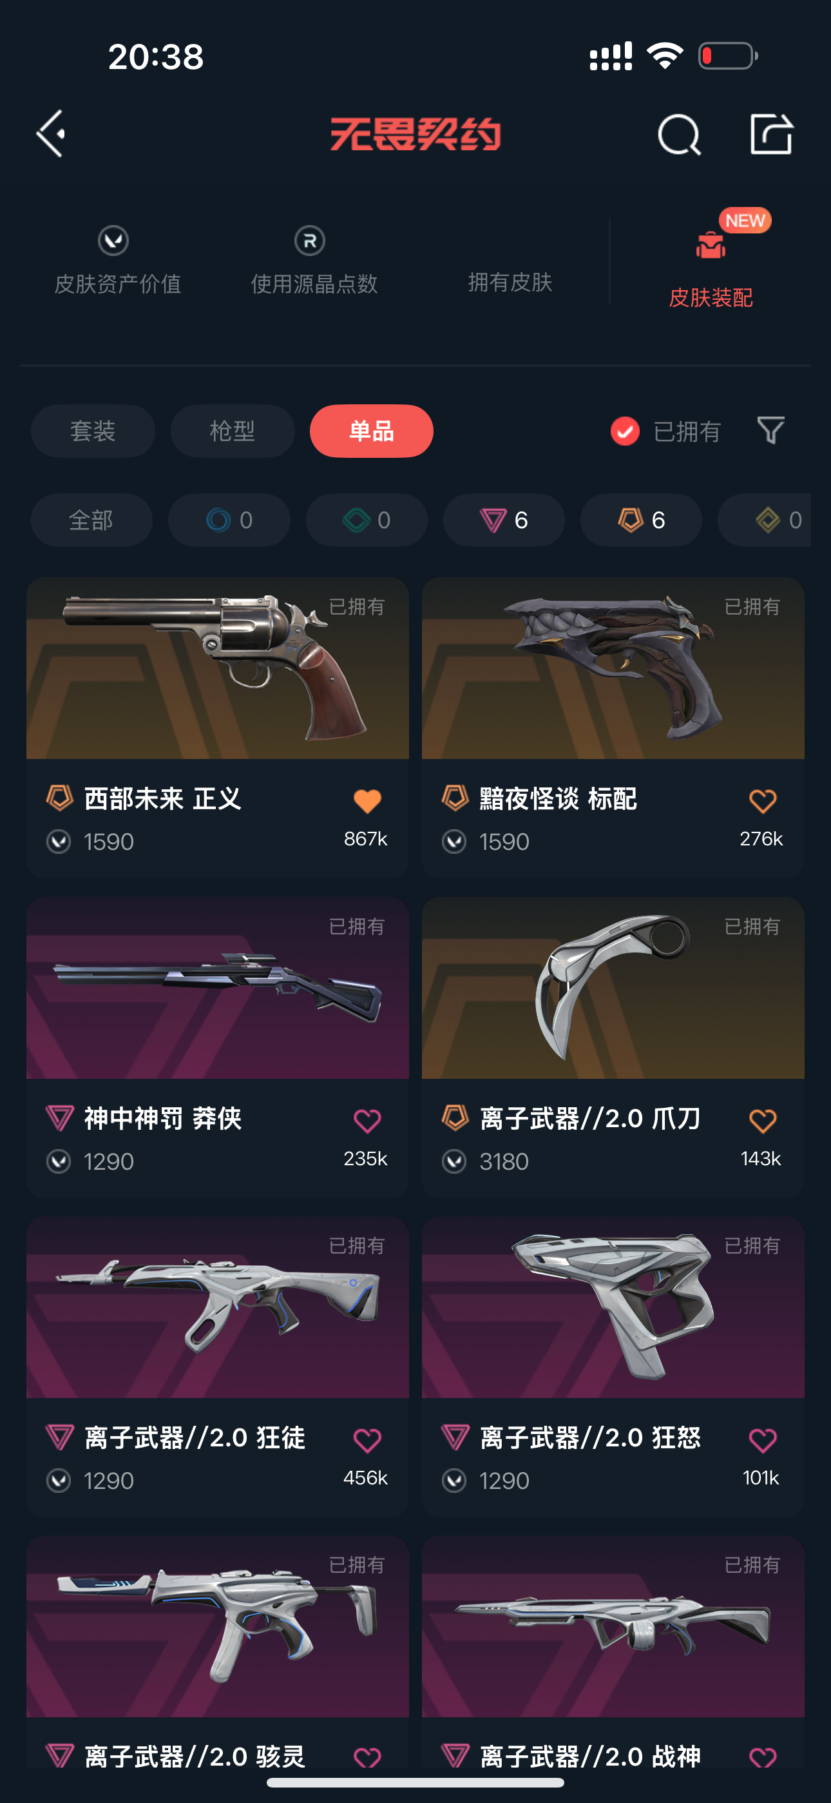Tap the share icon at top right
Viewport: 831px width, 1803px height.
pyautogui.click(x=771, y=133)
